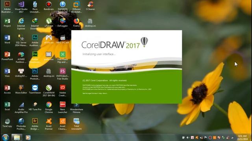Image resolution: width=252 pixels, height=141 pixels.
Task: Click the Access desktop shortcut
Action: (x=7, y=89)
